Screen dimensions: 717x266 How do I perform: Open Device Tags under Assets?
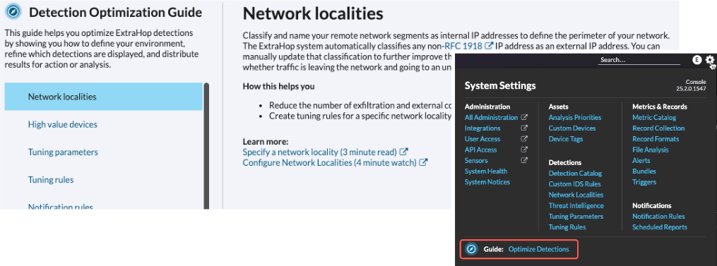(566, 139)
